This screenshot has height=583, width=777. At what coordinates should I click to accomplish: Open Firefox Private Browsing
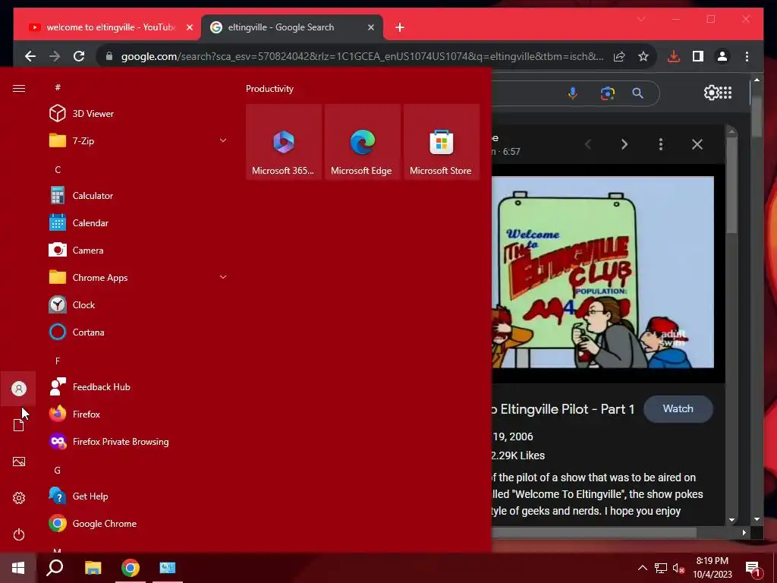[139, 441]
